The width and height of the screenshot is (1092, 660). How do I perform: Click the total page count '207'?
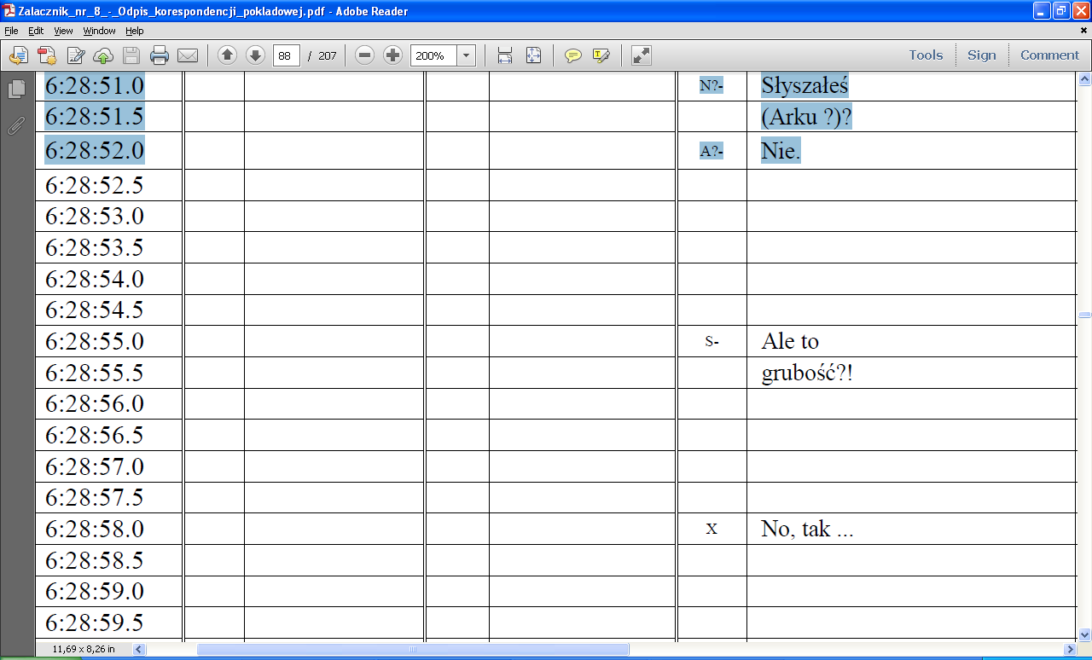click(x=328, y=56)
